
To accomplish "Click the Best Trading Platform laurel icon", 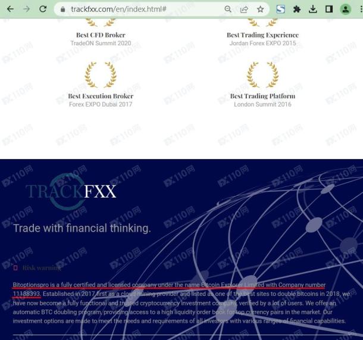I will [263, 74].
